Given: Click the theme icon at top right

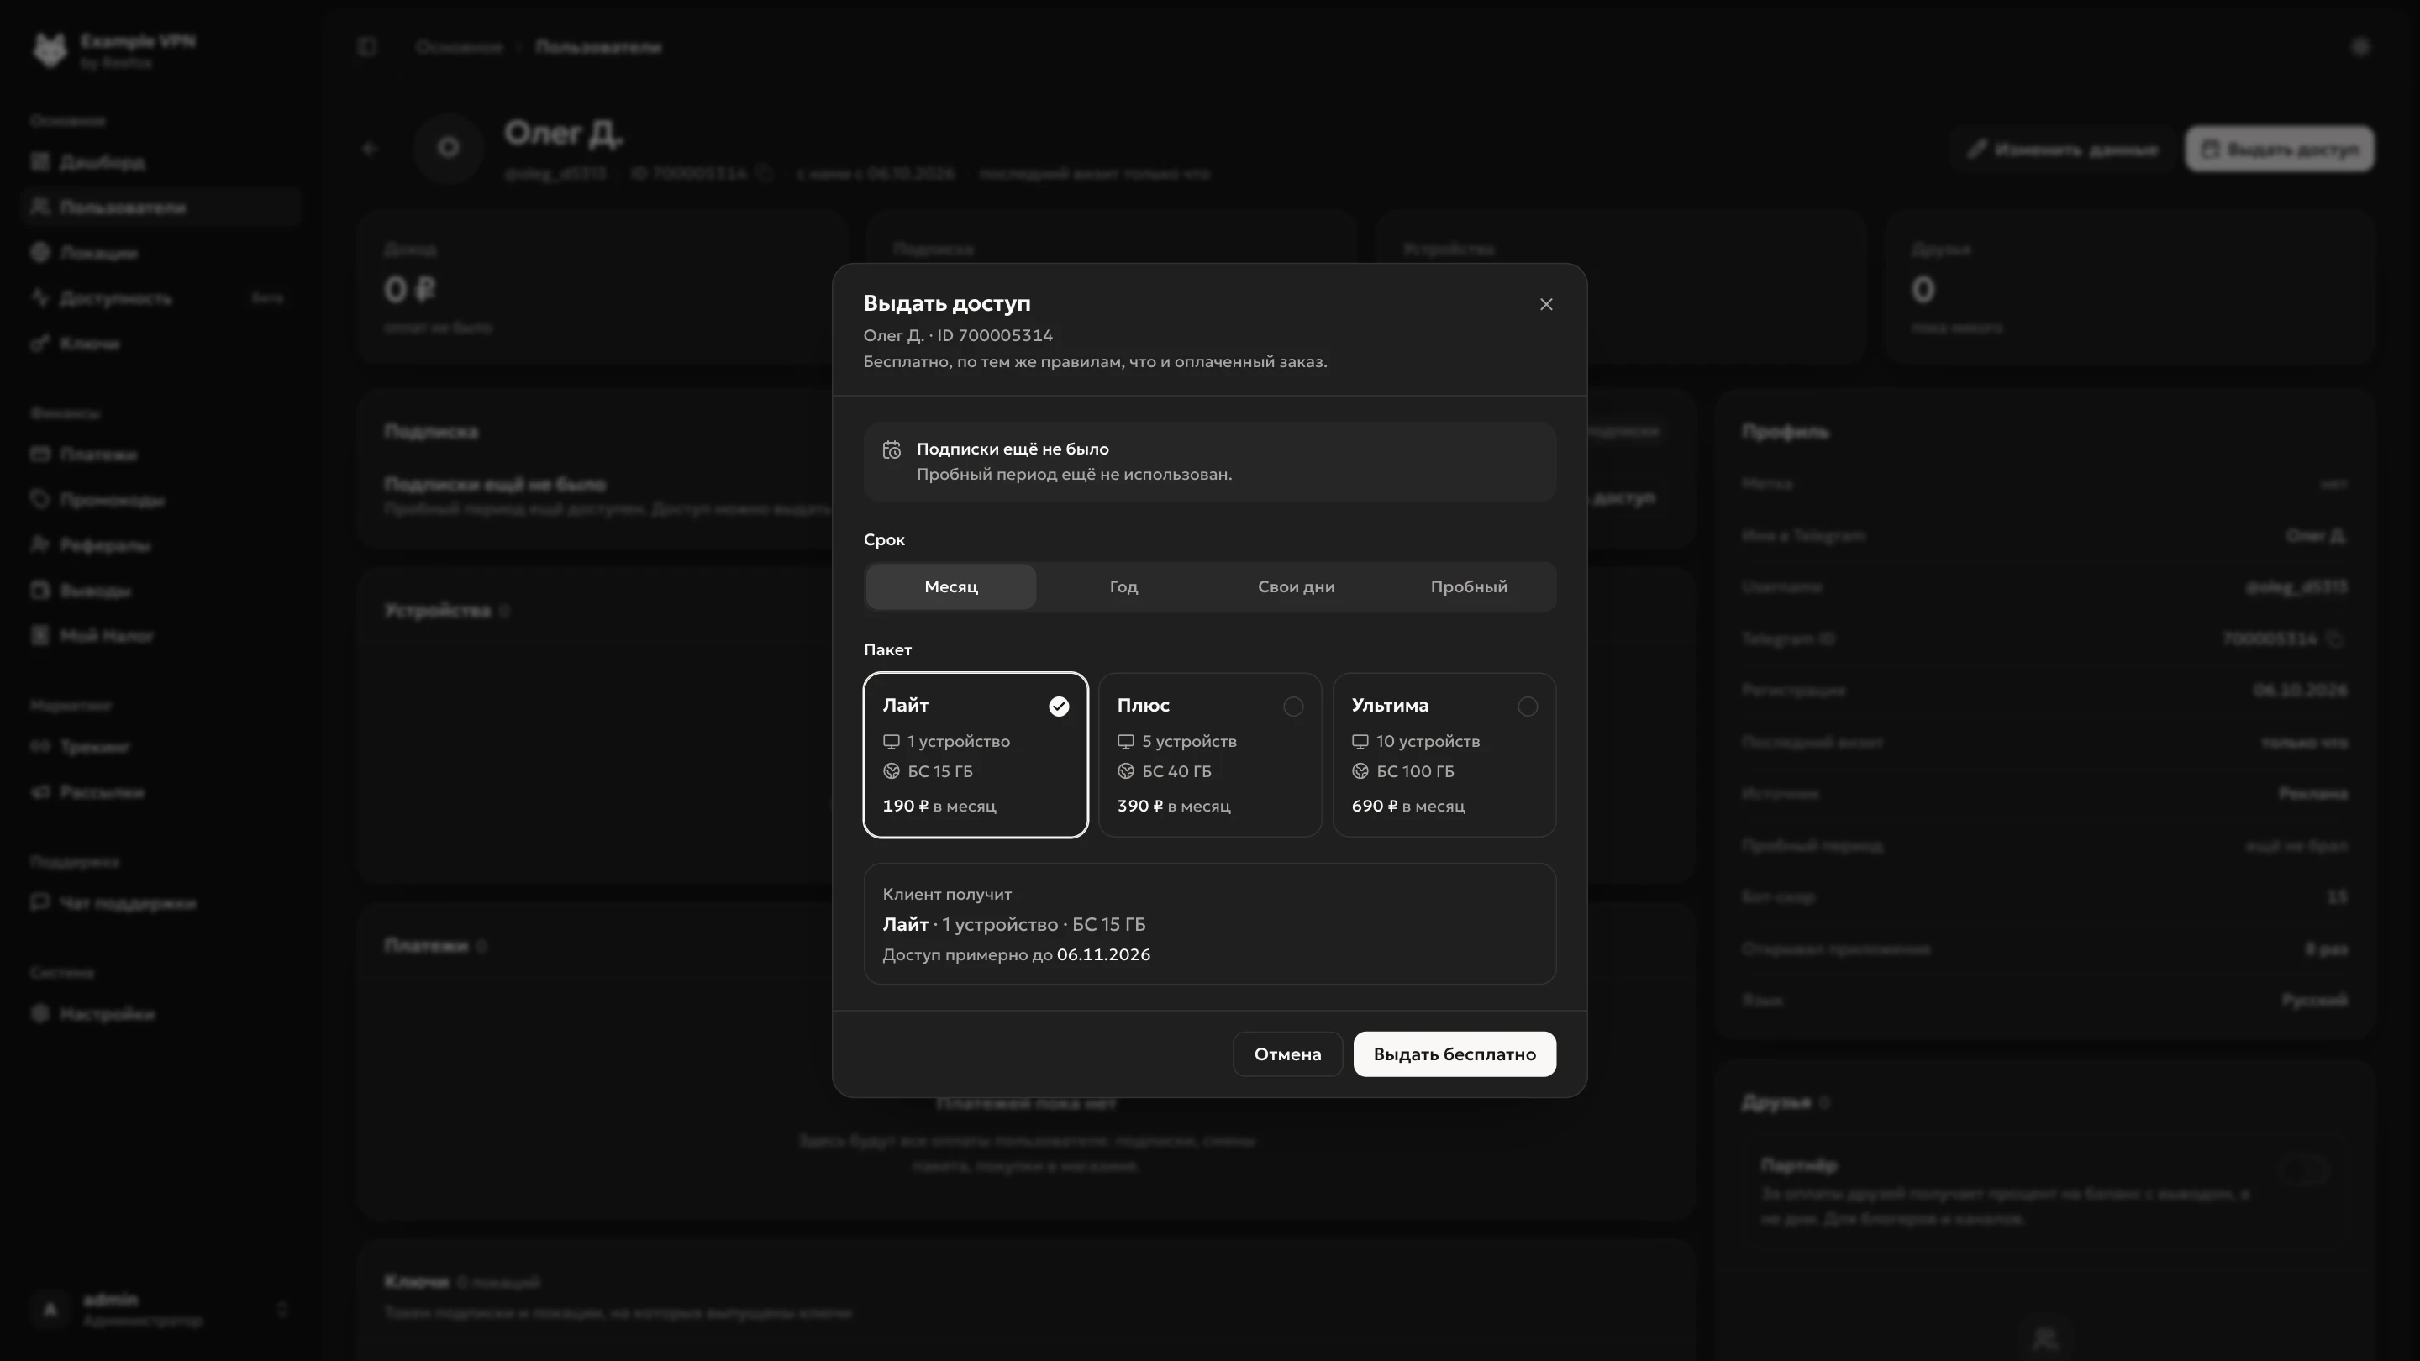Looking at the screenshot, I should point(2359,47).
